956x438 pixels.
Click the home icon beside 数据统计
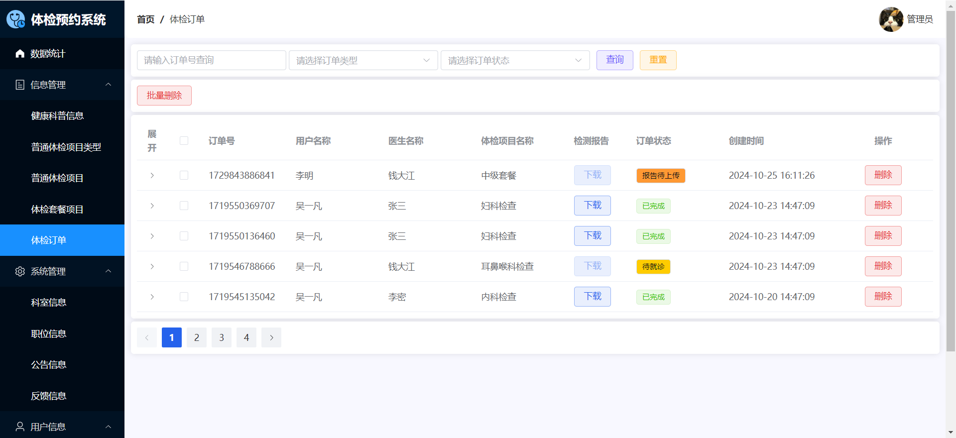pyautogui.click(x=20, y=54)
